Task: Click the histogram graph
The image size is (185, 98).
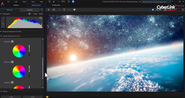Action: (x=24, y=23)
